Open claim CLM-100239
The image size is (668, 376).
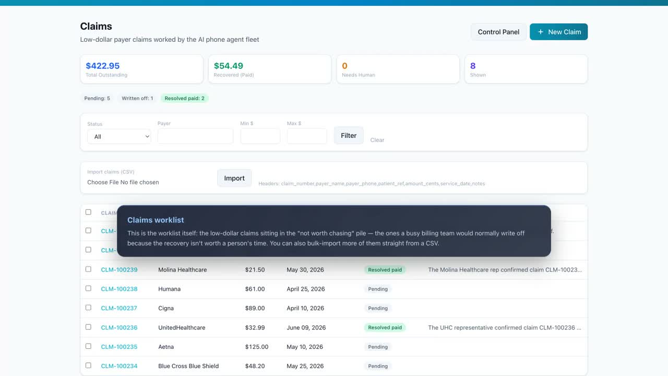[x=119, y=270]
